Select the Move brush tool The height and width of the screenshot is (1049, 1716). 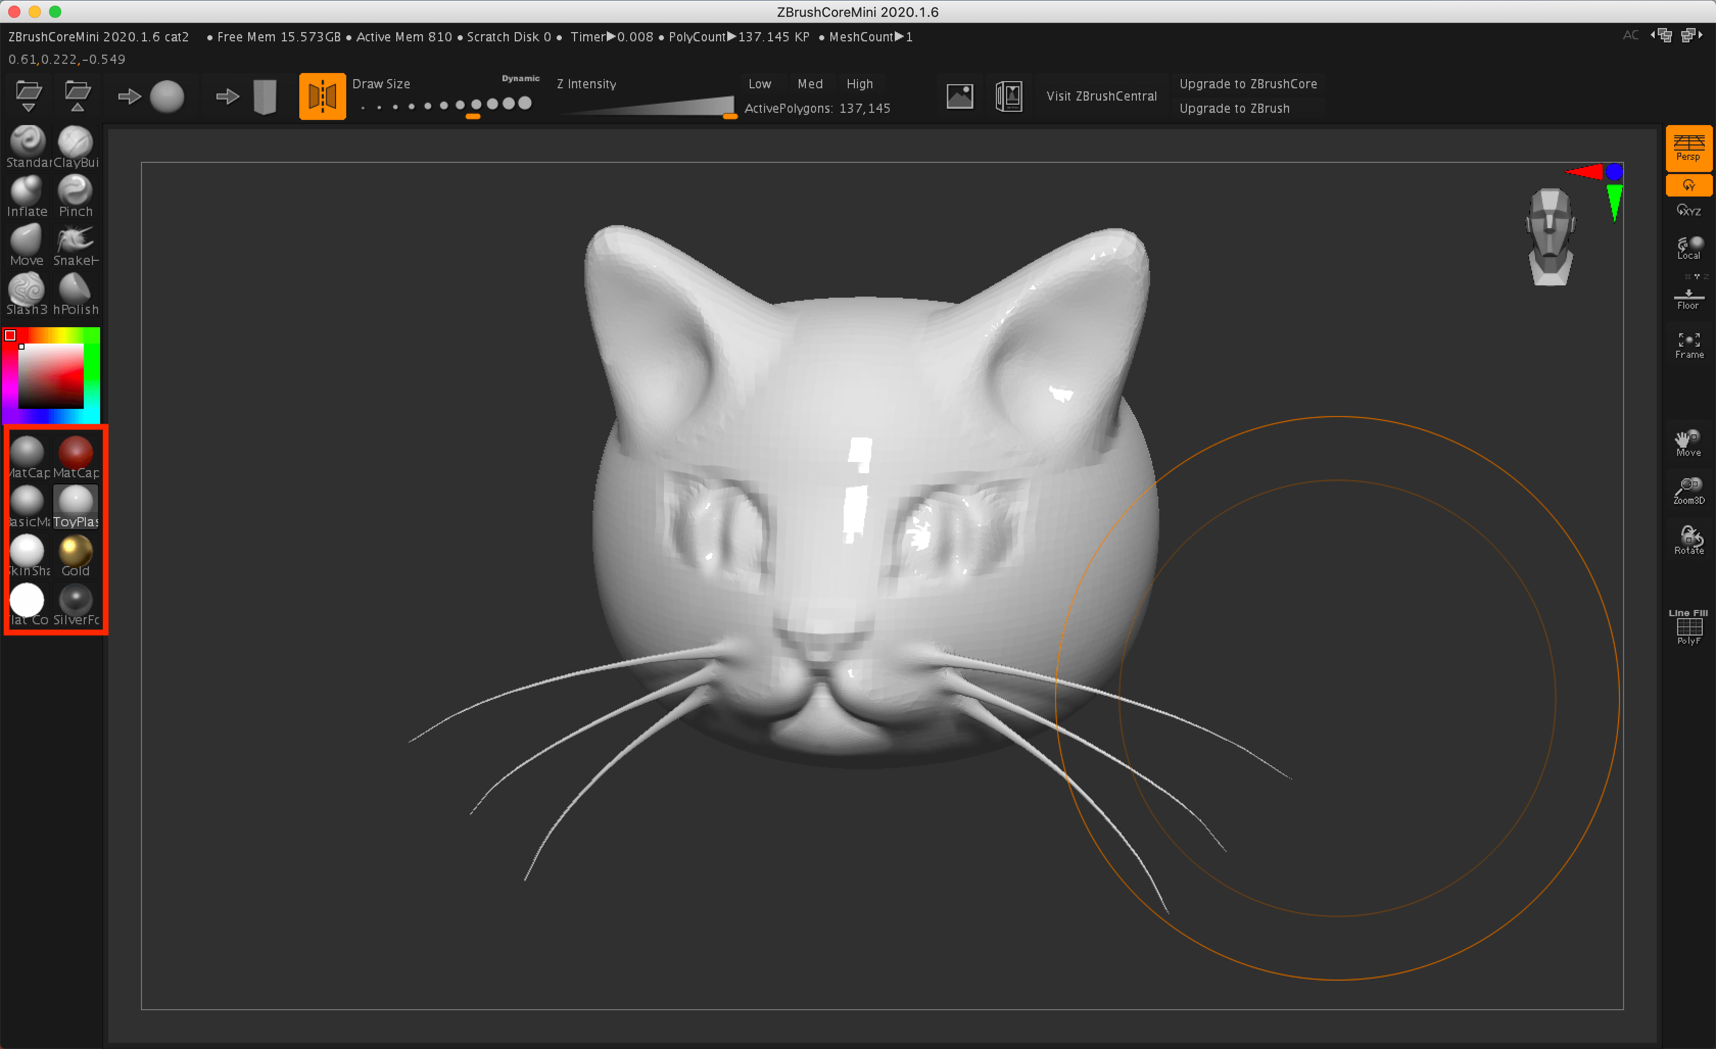[x=27, y=245]
